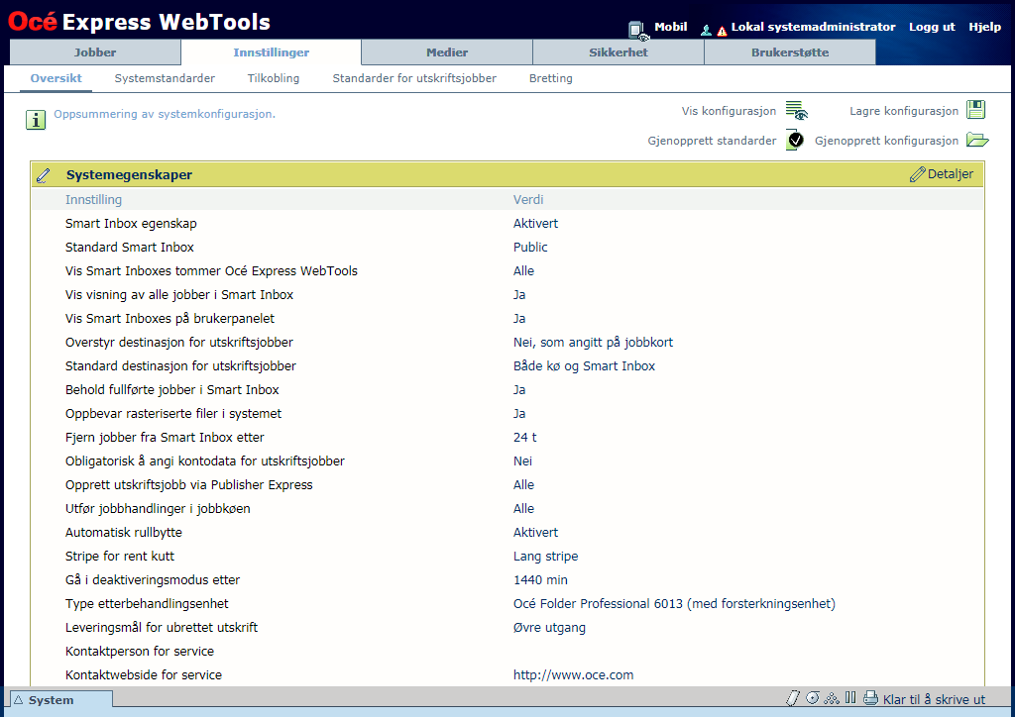This screenshot has height=717, width=1015.
Task: Click Oppsummering av systemkonfigurasjon text
Action: click(x=165, y=115)
